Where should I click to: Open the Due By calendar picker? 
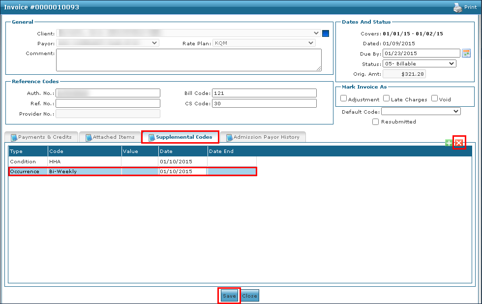(x=466, y=53)
